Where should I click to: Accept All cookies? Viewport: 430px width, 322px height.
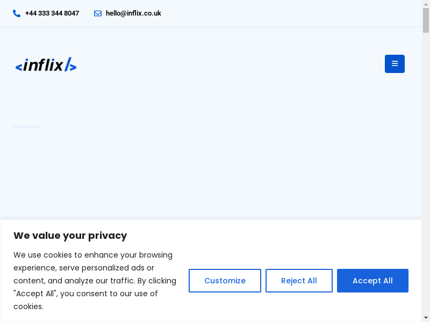(x=372, y=281)
